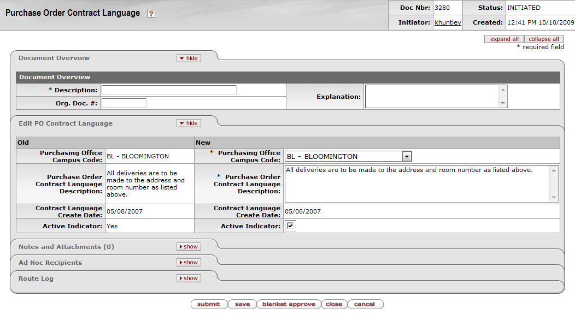Click the blanket approve button
575x314 pixels.
[x=289, y=304]
